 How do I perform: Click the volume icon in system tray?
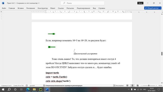(141, 89)
